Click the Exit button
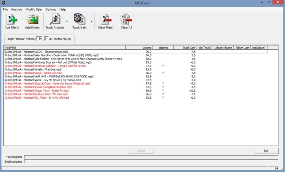285x172 pixels. tap(266, 151)
